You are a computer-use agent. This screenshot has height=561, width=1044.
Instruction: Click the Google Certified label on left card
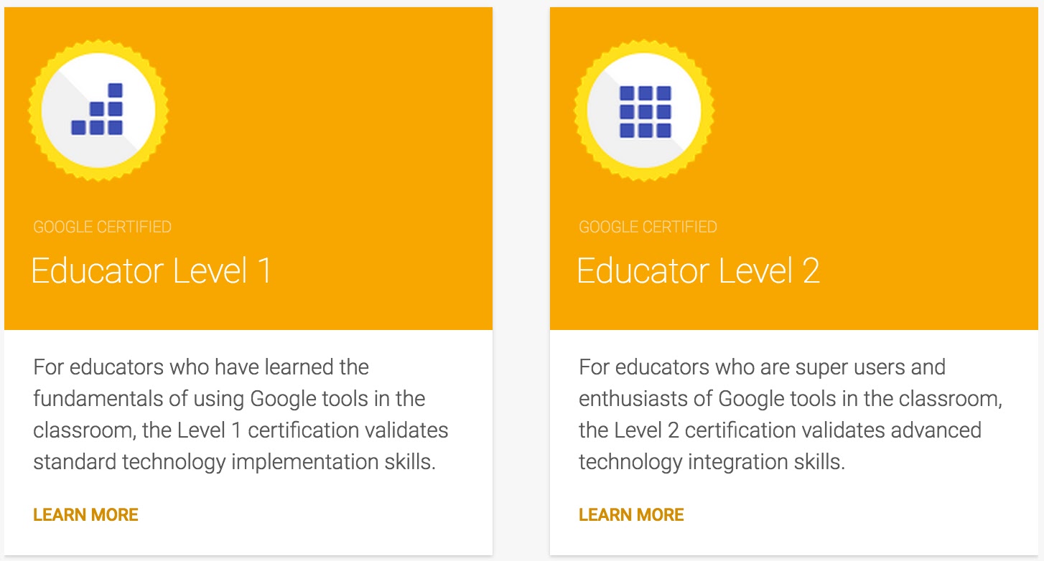pyautogui.click(x=102, y=227)
